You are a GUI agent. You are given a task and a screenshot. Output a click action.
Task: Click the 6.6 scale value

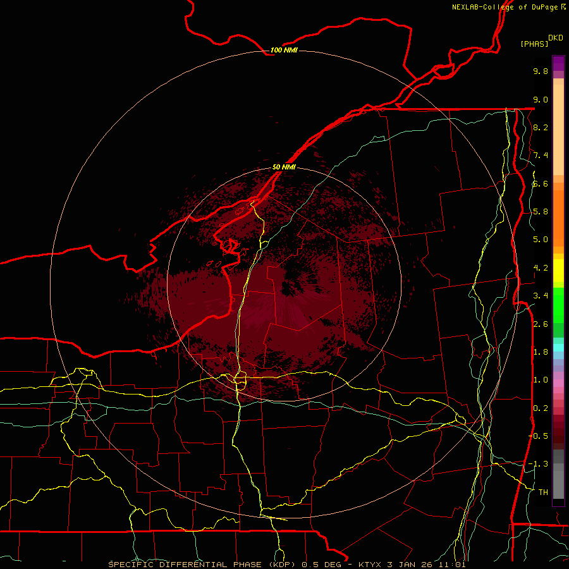tap(541, 183)
